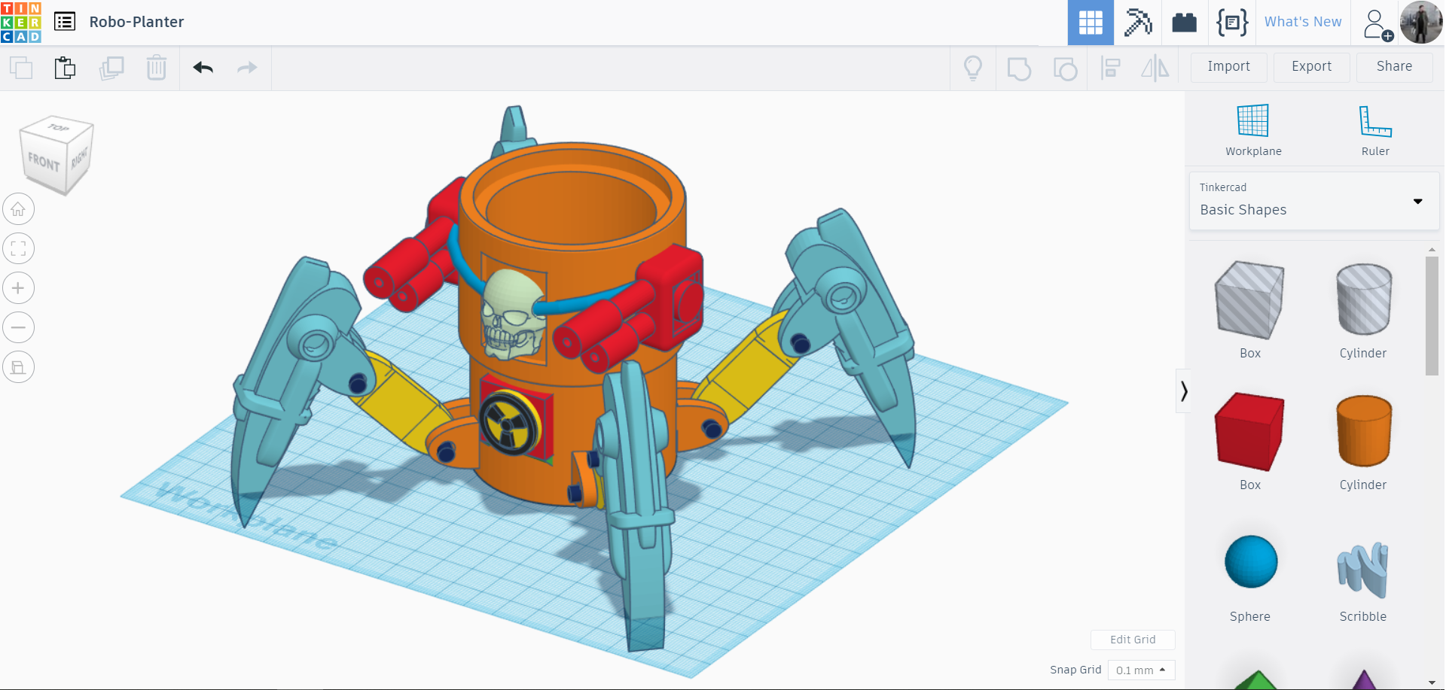Click the Share button
Image resolution: width=1446 pixels, height=690 pixels.
(x=1395, y=67)
